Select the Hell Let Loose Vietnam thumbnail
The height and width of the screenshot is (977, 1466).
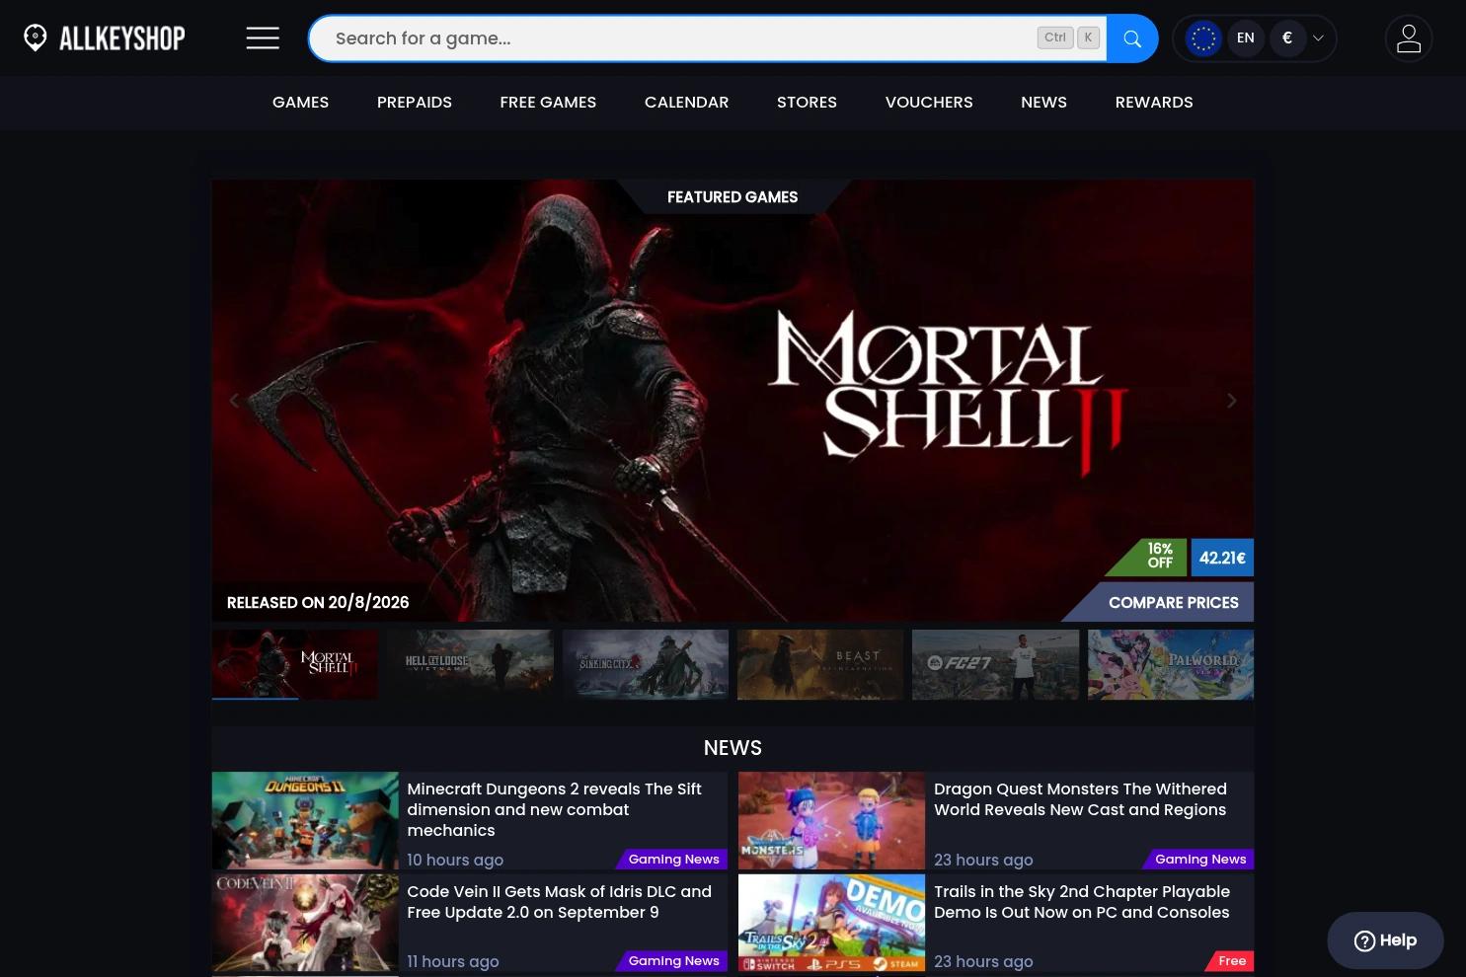pos(470,664)
